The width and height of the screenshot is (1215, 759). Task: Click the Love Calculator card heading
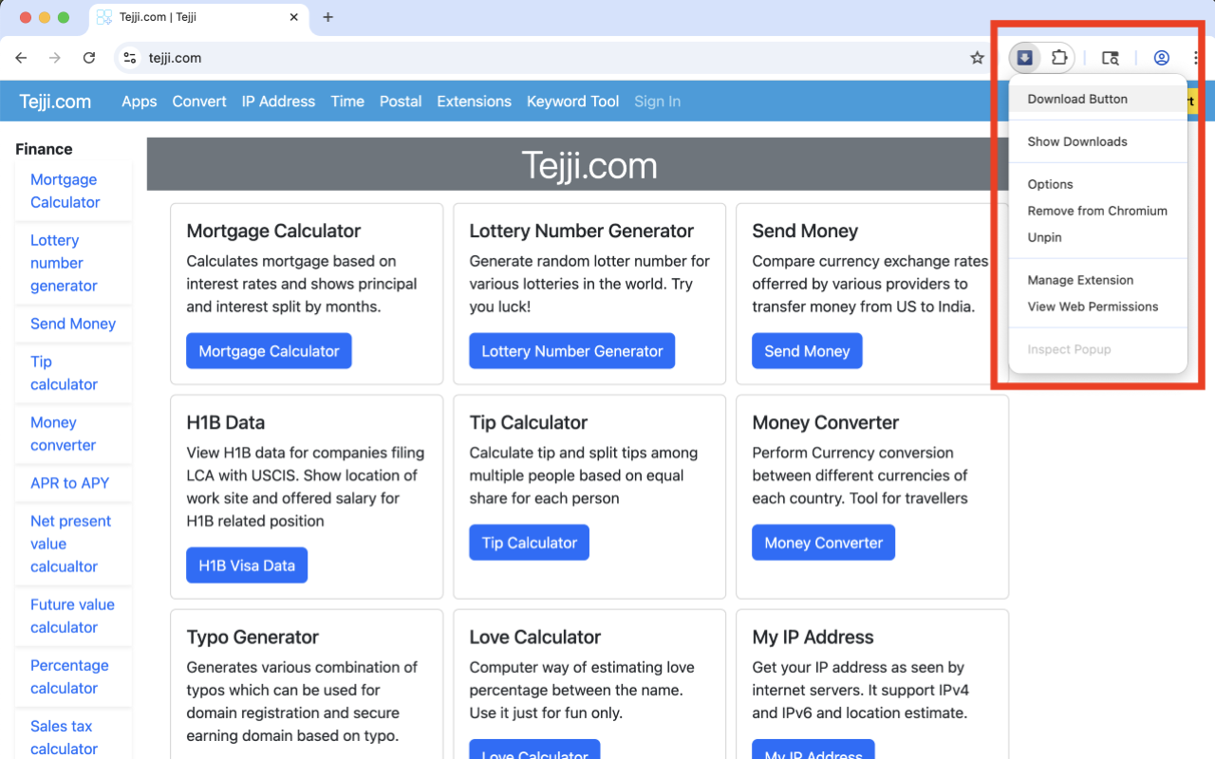535,637
